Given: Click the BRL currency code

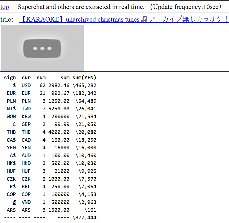Looking at the screenshot, I should 26,187.
